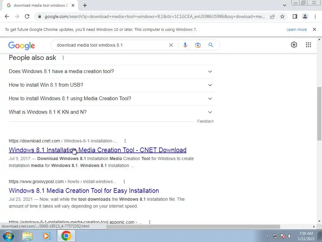Viewport: 322px width, 242px height.
Task: Share this page icon in address bar
Action: click(272, 16)
